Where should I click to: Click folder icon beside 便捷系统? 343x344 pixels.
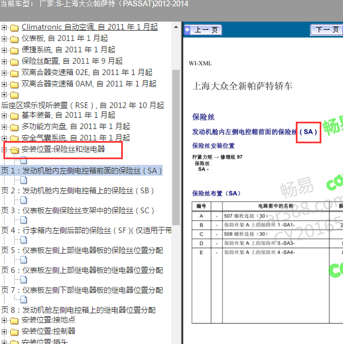pos(14,51)
